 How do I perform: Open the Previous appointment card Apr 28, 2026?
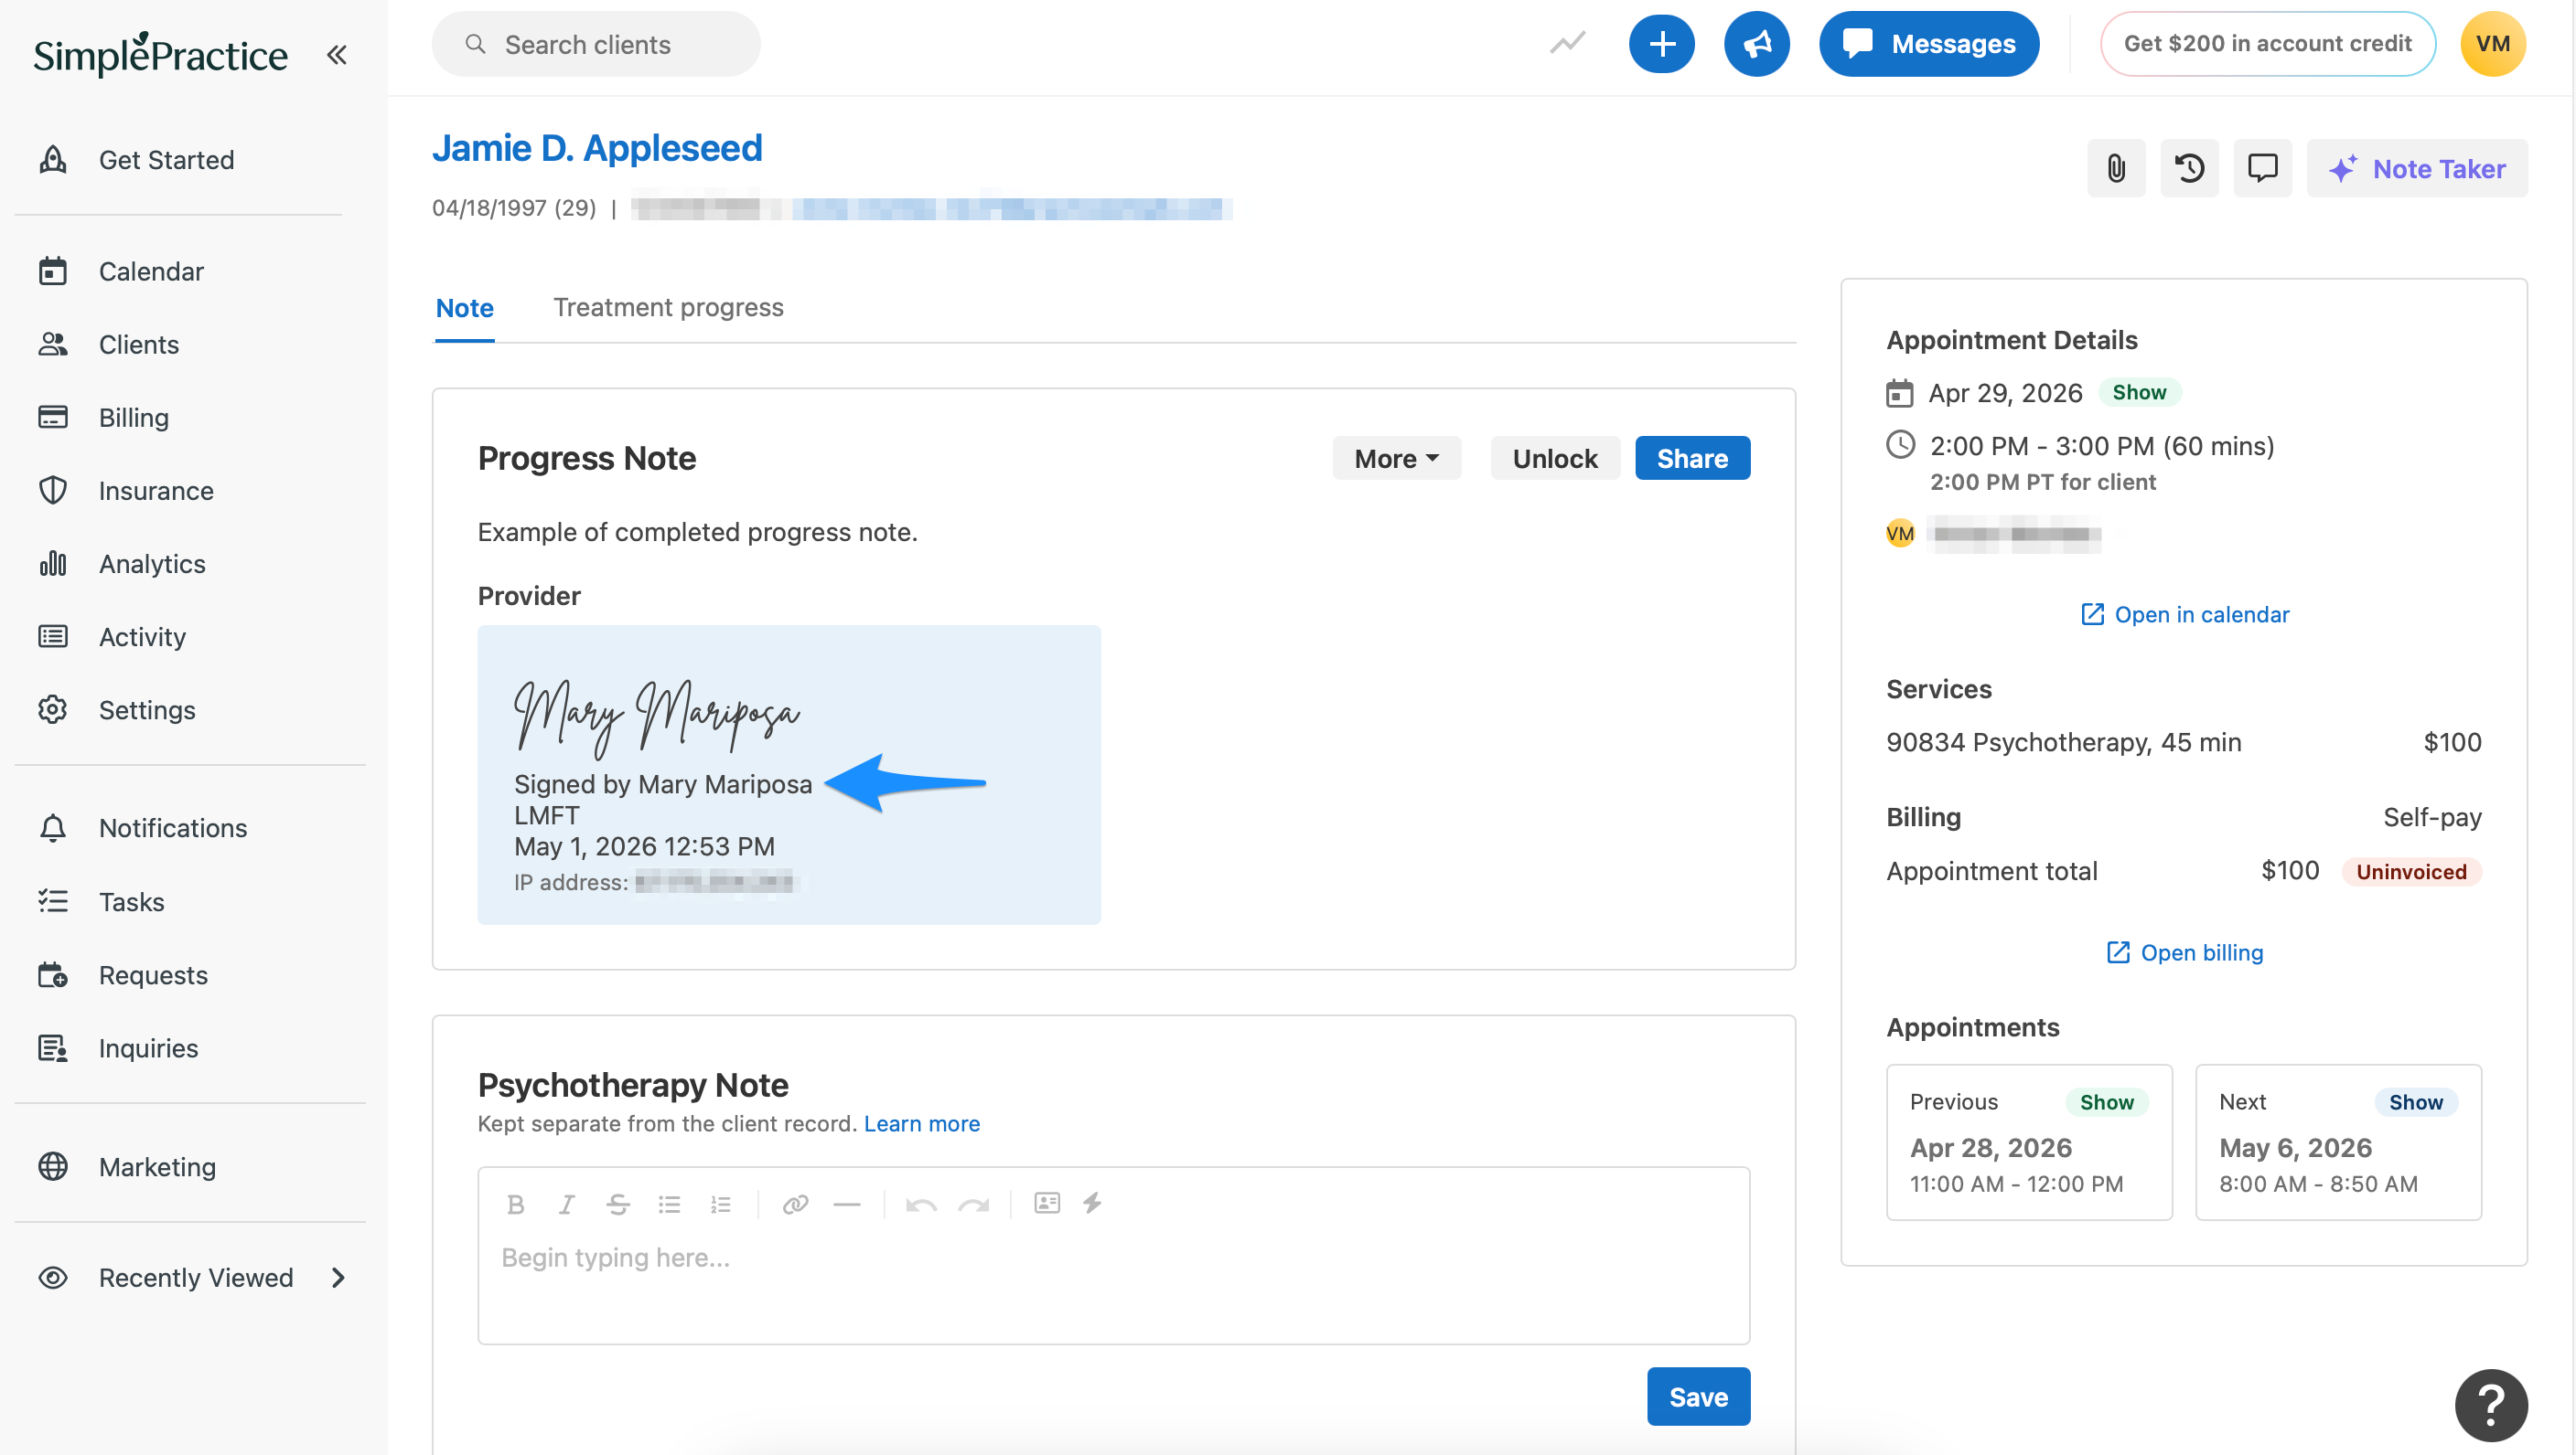tap(2028, 1142)
